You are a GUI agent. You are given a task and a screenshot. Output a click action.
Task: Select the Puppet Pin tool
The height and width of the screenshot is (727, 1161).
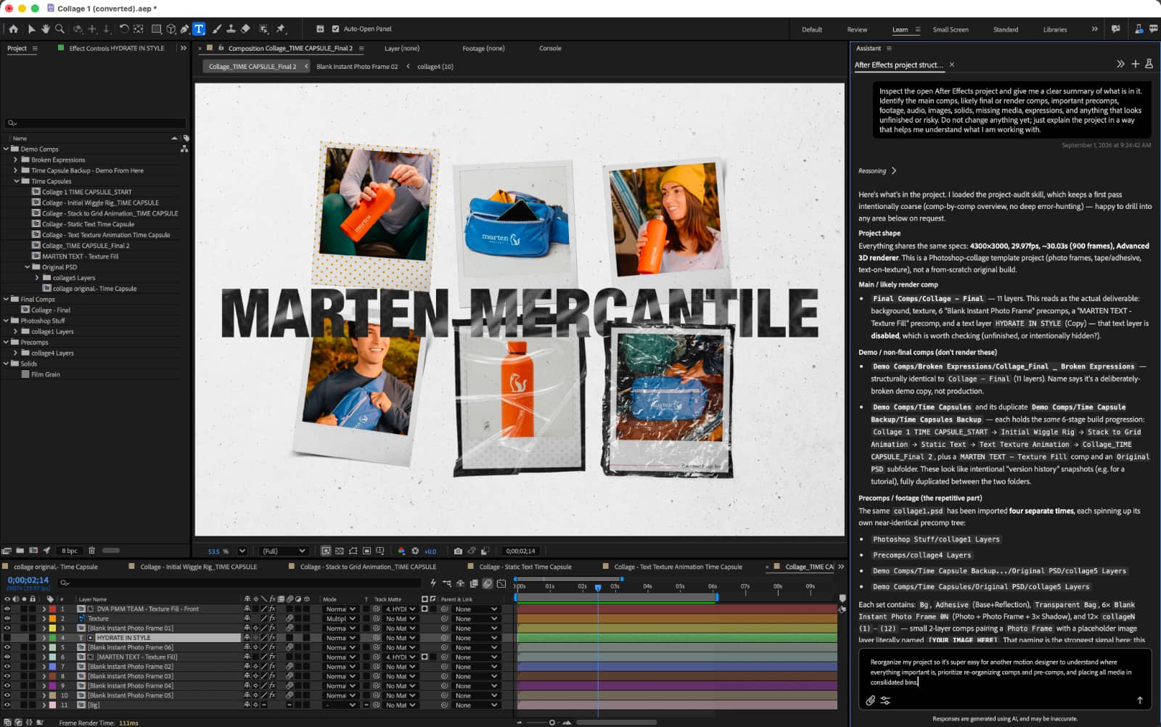[281, 29]
